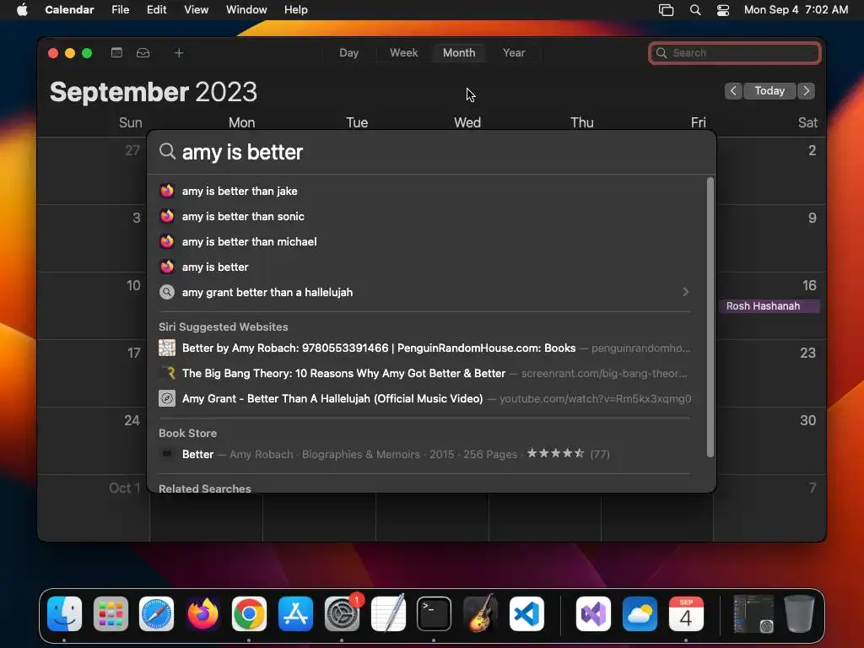Open Google Chrome in the dock

tap(249, 613)
